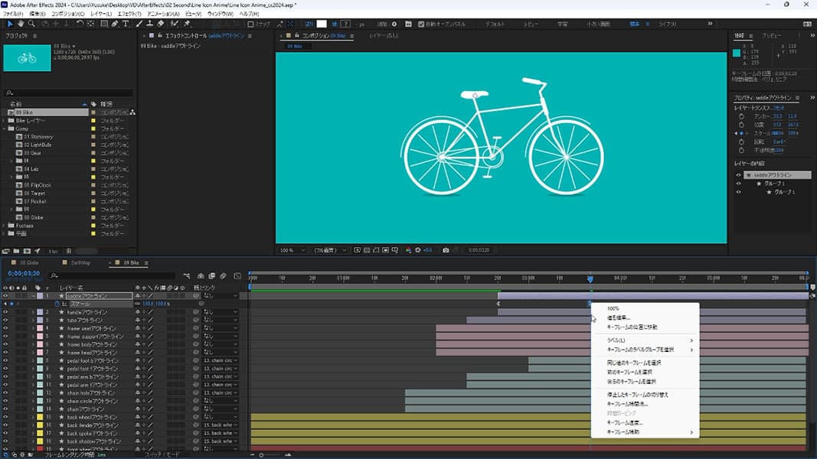Click the white fill color swatch
This screenshot has height=459, width=817.
pos(322,24)
